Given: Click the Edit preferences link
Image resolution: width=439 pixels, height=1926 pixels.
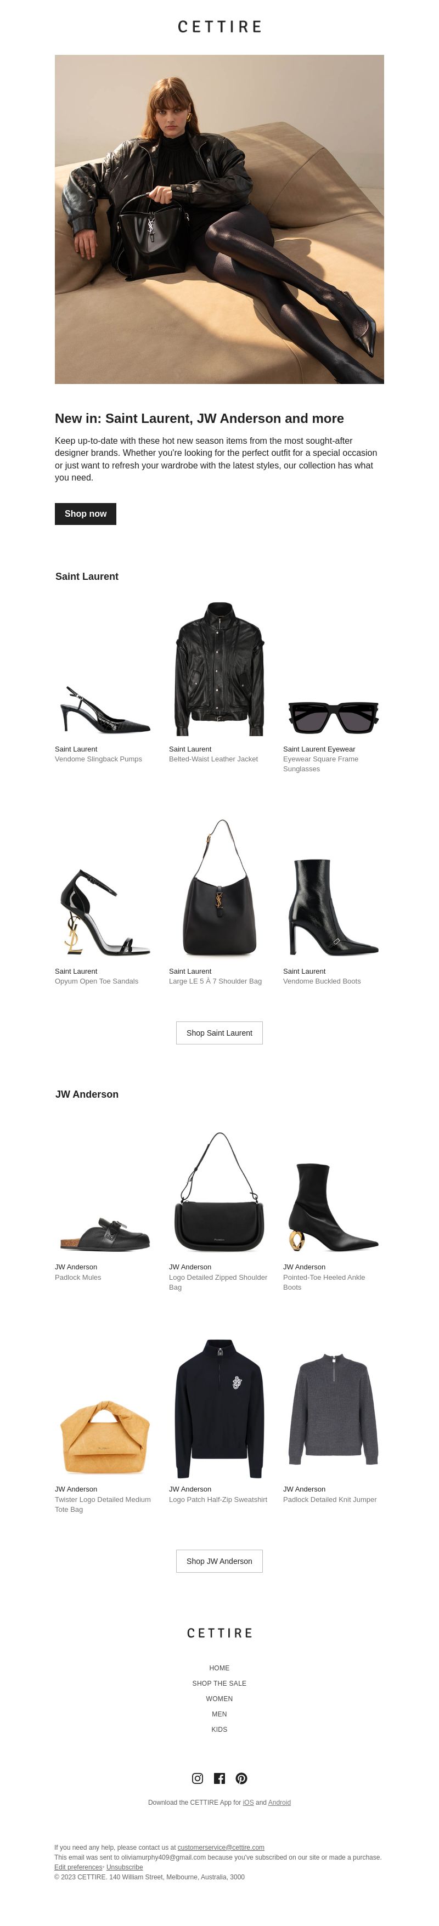Looking at the screenshot, I should [78, 1867].
